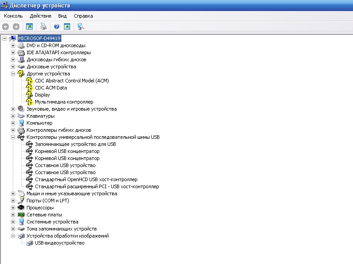353x264 pixels.
Task: Expand Клавиатуры node
Action: click(13, 116)
